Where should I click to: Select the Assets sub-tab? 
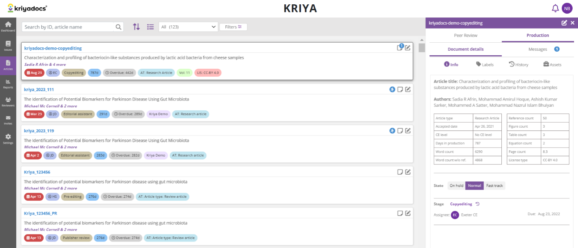(552, 64)
